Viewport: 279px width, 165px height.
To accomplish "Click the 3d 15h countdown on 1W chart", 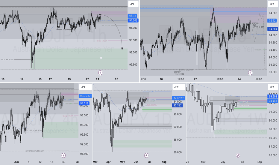I will tap(273, 101).
